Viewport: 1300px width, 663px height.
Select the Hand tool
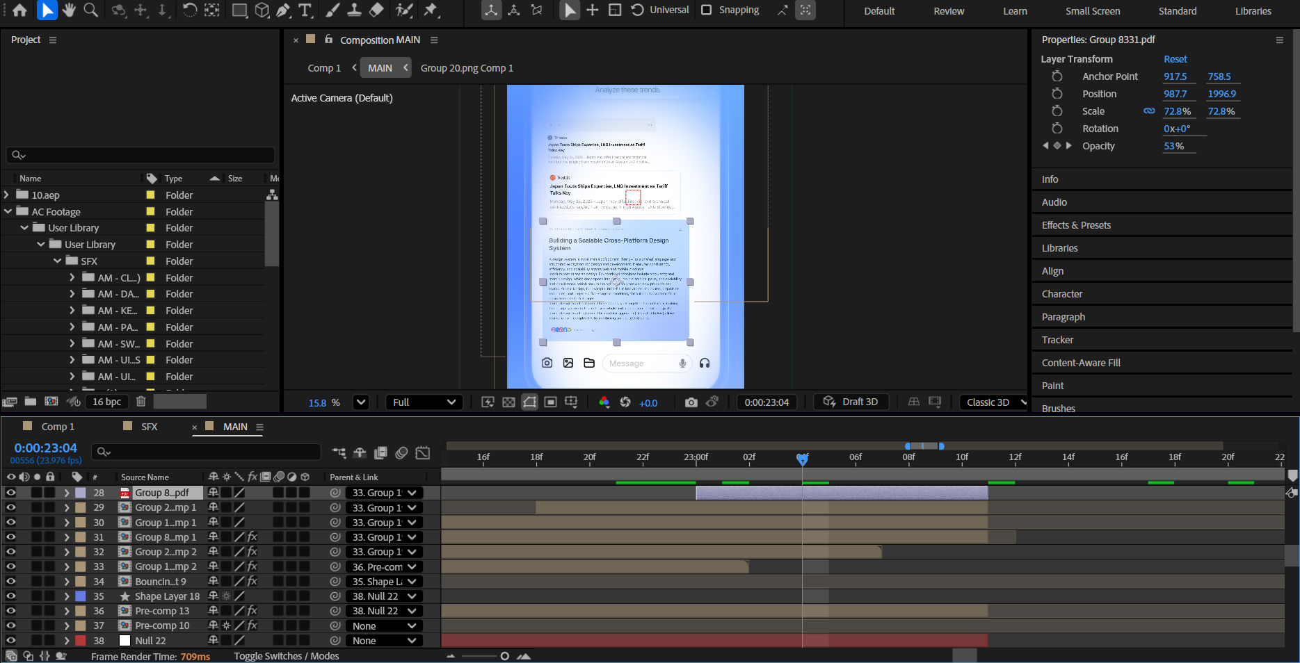point(69,10)
